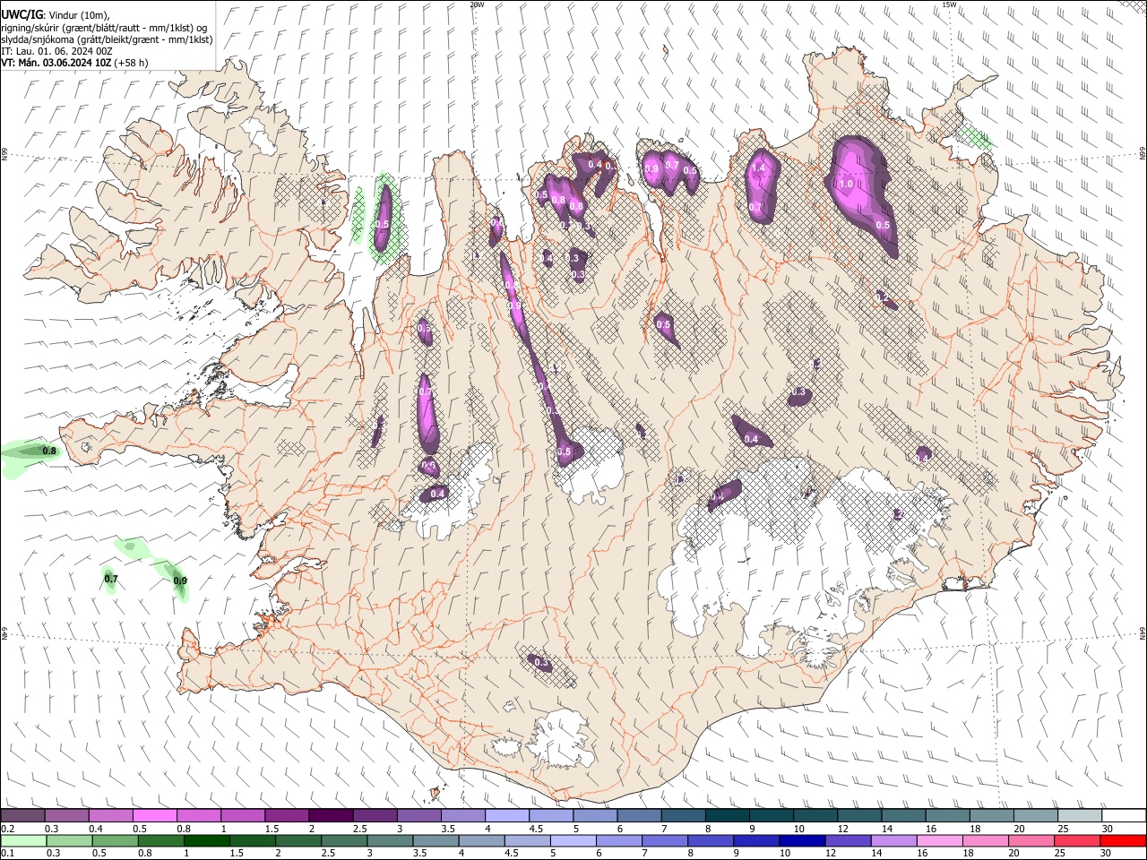
Task: Click the UWC/IG title text
Action: [x=21, y=13]
